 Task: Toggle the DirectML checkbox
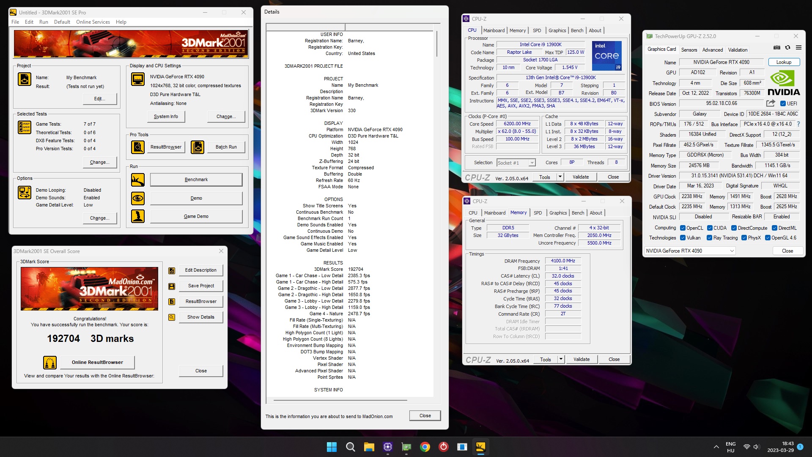[x=774, y=228]
